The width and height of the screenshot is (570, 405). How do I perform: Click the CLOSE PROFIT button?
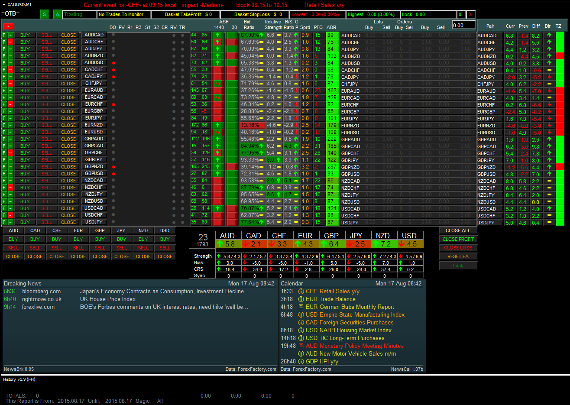(x=458, y=239)
